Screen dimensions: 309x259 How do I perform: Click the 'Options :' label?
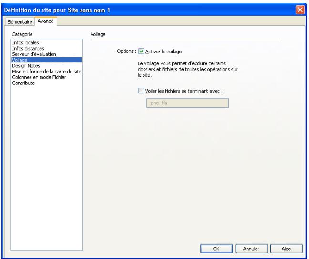(126, 51)
